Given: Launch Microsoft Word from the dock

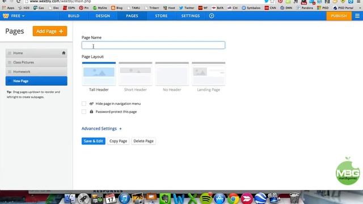Looking at the screenshot, I should point(179,198).
